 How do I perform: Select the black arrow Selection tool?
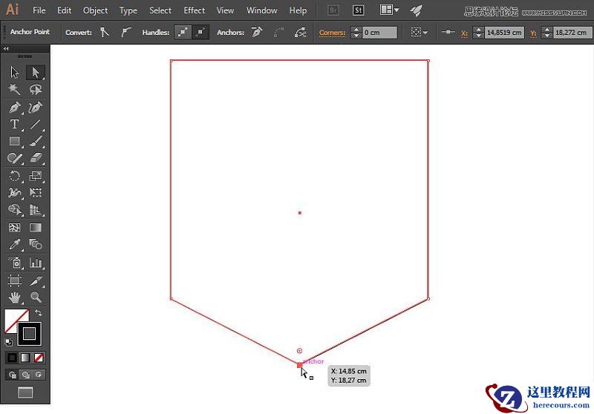point(14,72)
